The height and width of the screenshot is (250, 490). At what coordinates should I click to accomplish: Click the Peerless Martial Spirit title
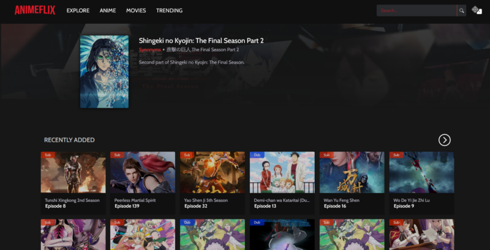point(135,200)
